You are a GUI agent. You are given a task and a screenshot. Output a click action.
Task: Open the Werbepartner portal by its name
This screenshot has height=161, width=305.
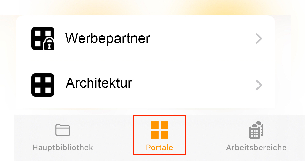pos(108,39)
